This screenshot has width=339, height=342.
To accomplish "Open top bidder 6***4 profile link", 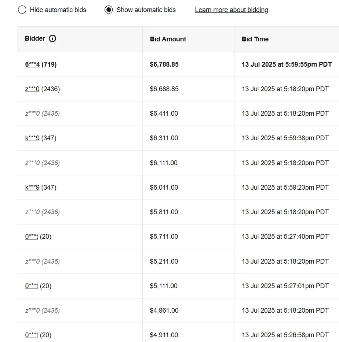I will (32, 64).
